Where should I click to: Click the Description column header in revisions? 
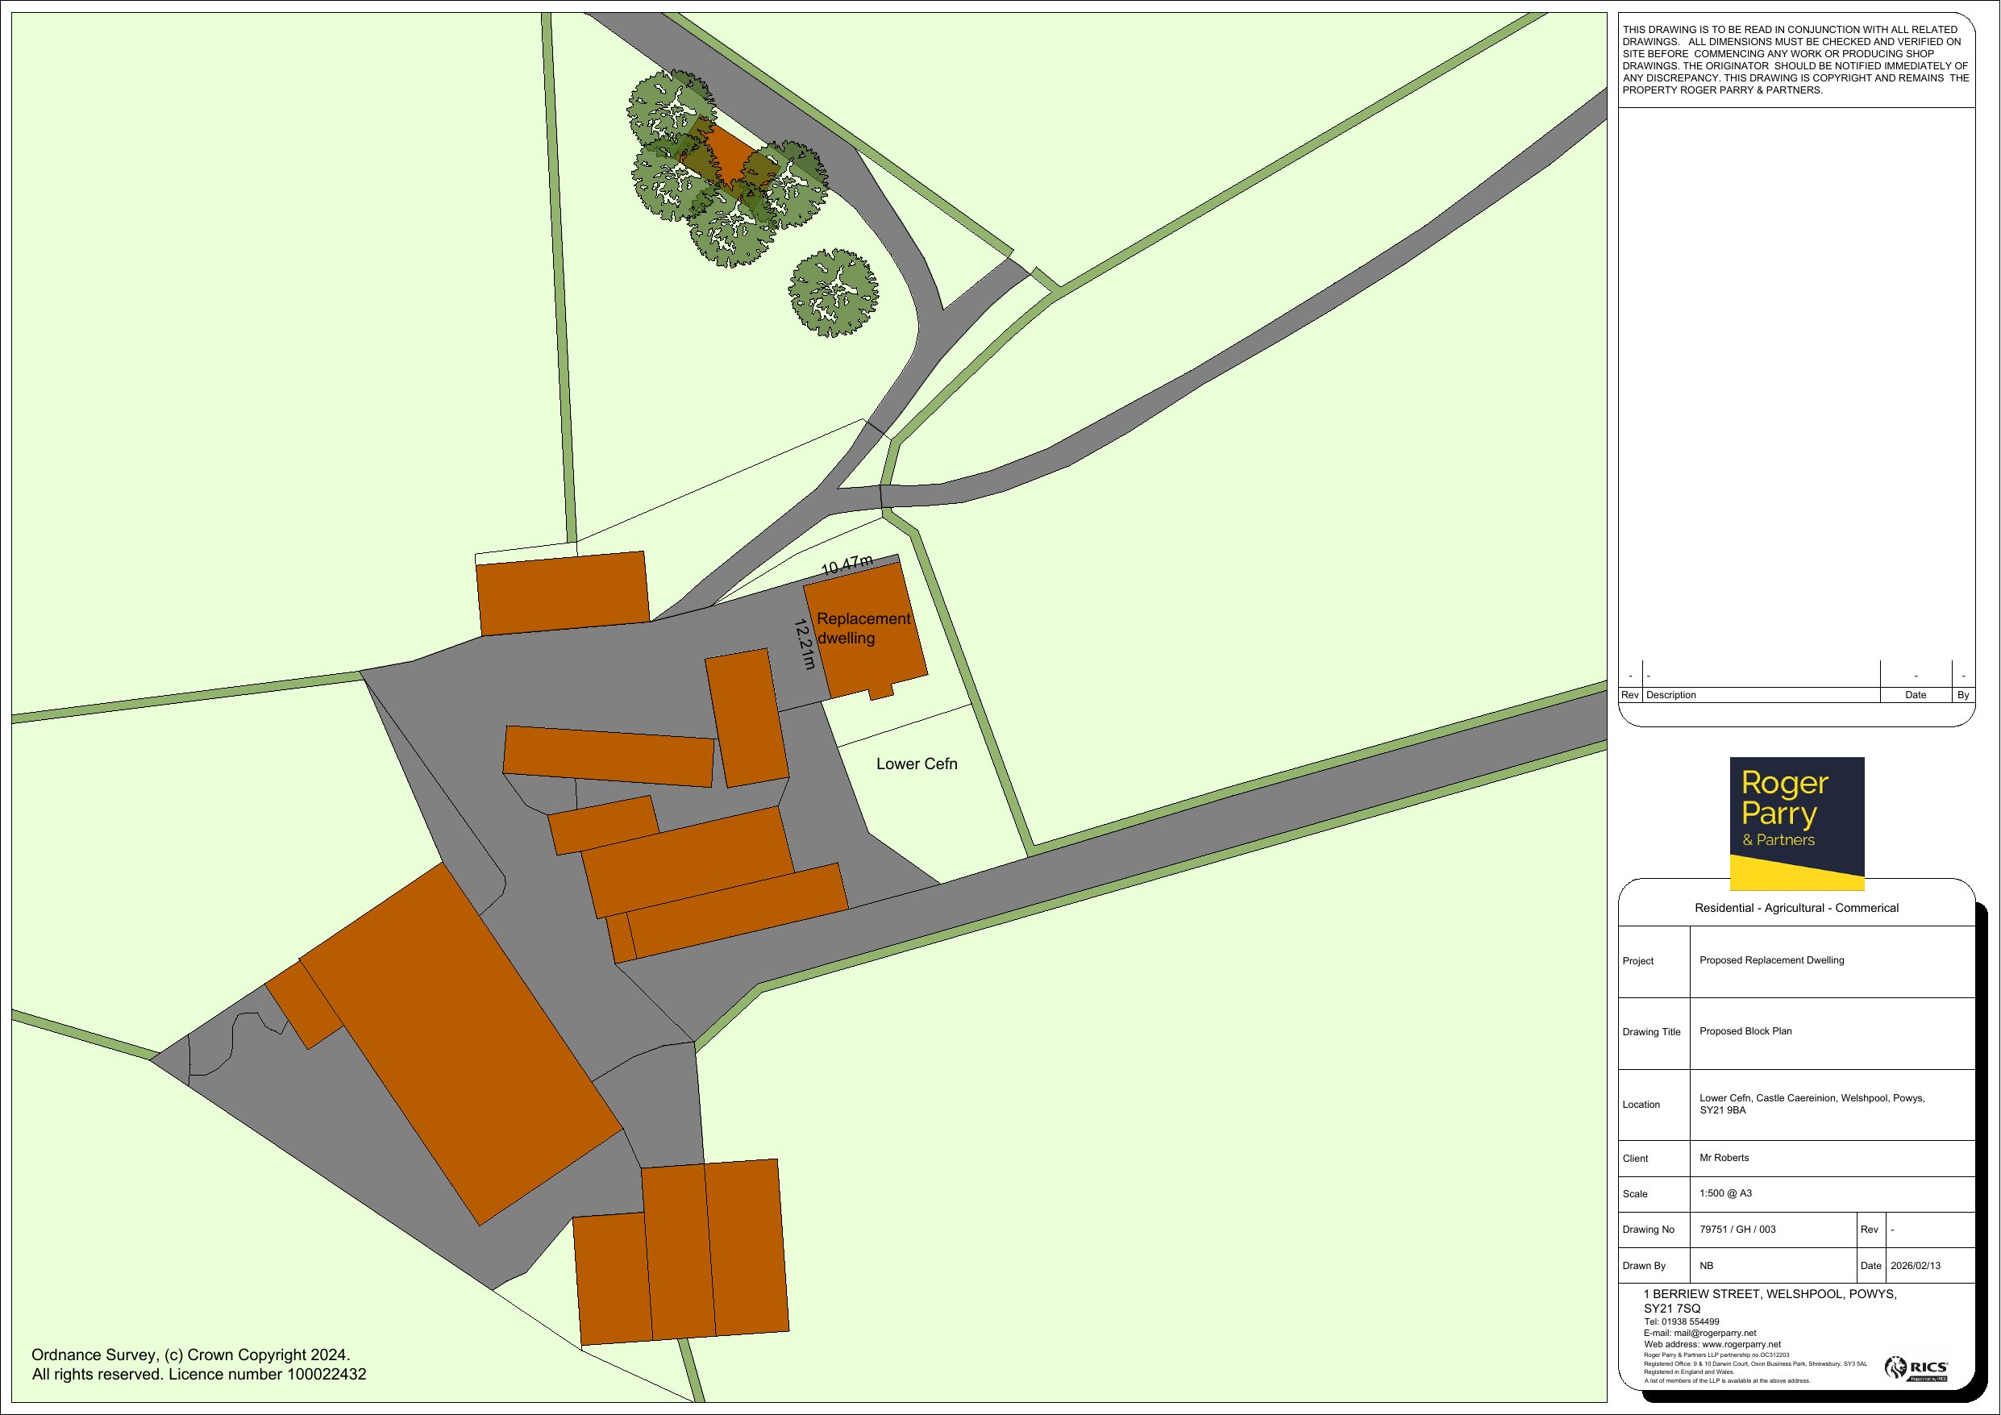click(x=1670, y=695)
